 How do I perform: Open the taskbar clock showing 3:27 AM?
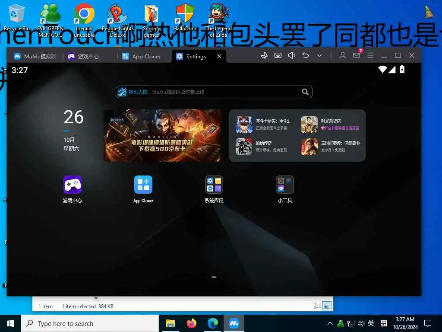[x=405, y=323]
